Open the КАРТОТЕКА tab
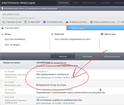This screenshot has width=124, height=105. pos(64,3)
